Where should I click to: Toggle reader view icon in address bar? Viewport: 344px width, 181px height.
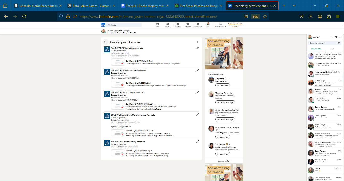click(x=246, y=16)
